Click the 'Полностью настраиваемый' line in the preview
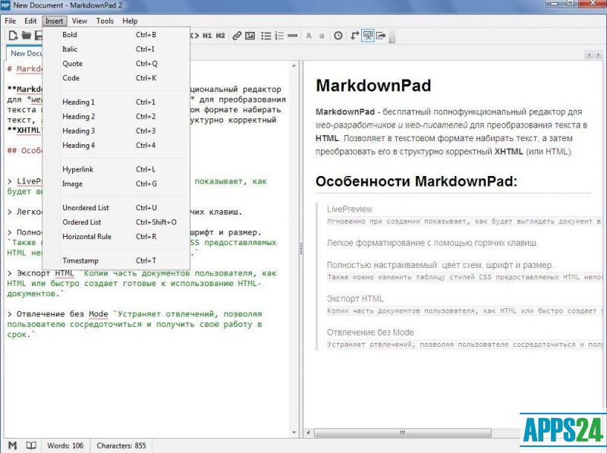The image size is (607, 453). point(440,266)
